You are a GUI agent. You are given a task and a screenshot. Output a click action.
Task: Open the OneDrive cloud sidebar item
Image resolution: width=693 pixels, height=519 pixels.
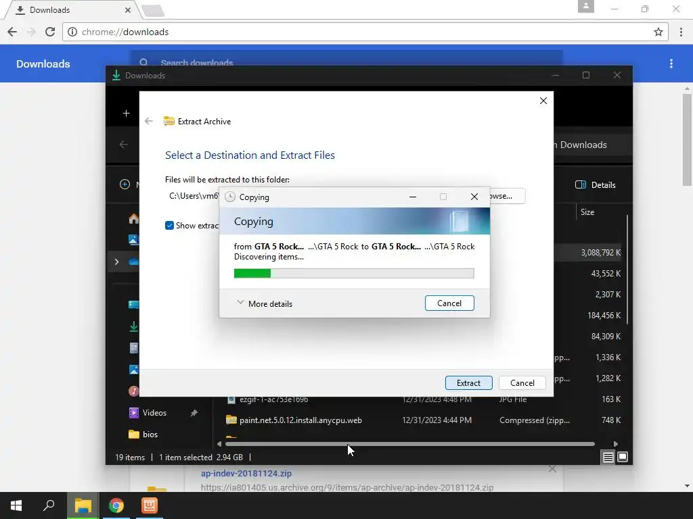[x=133, y=262]
